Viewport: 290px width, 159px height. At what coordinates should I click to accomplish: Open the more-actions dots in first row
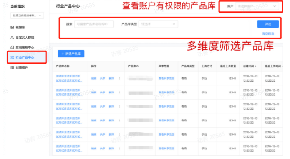[x=119, y=79]
